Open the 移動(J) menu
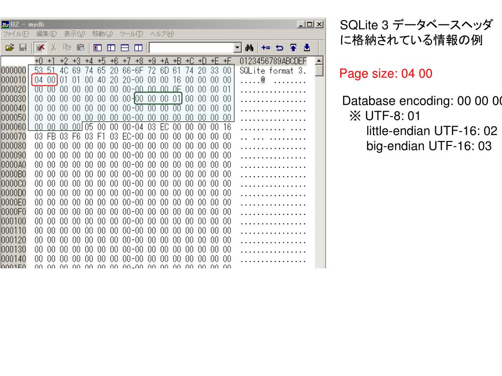The height and width of the screenshot is (376, 502). 102,34
